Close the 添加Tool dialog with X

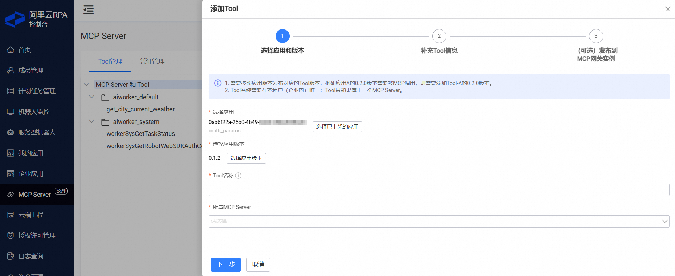[x=668, y=9]
